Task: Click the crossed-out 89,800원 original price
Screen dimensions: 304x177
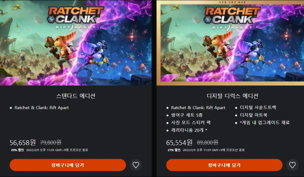Action: (207, 143)
